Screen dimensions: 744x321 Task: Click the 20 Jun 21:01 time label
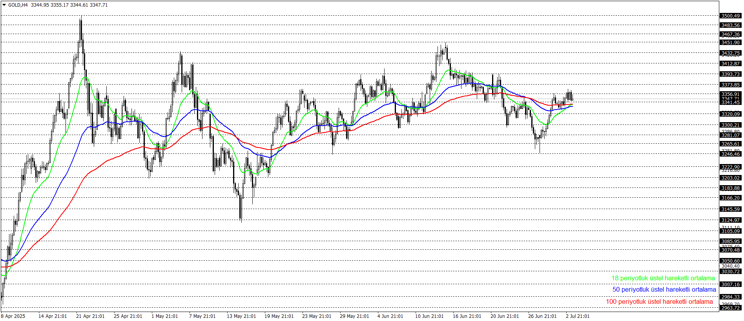(505, 316)
